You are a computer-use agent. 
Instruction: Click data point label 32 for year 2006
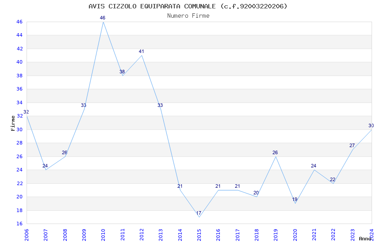(x=26, y=112)
